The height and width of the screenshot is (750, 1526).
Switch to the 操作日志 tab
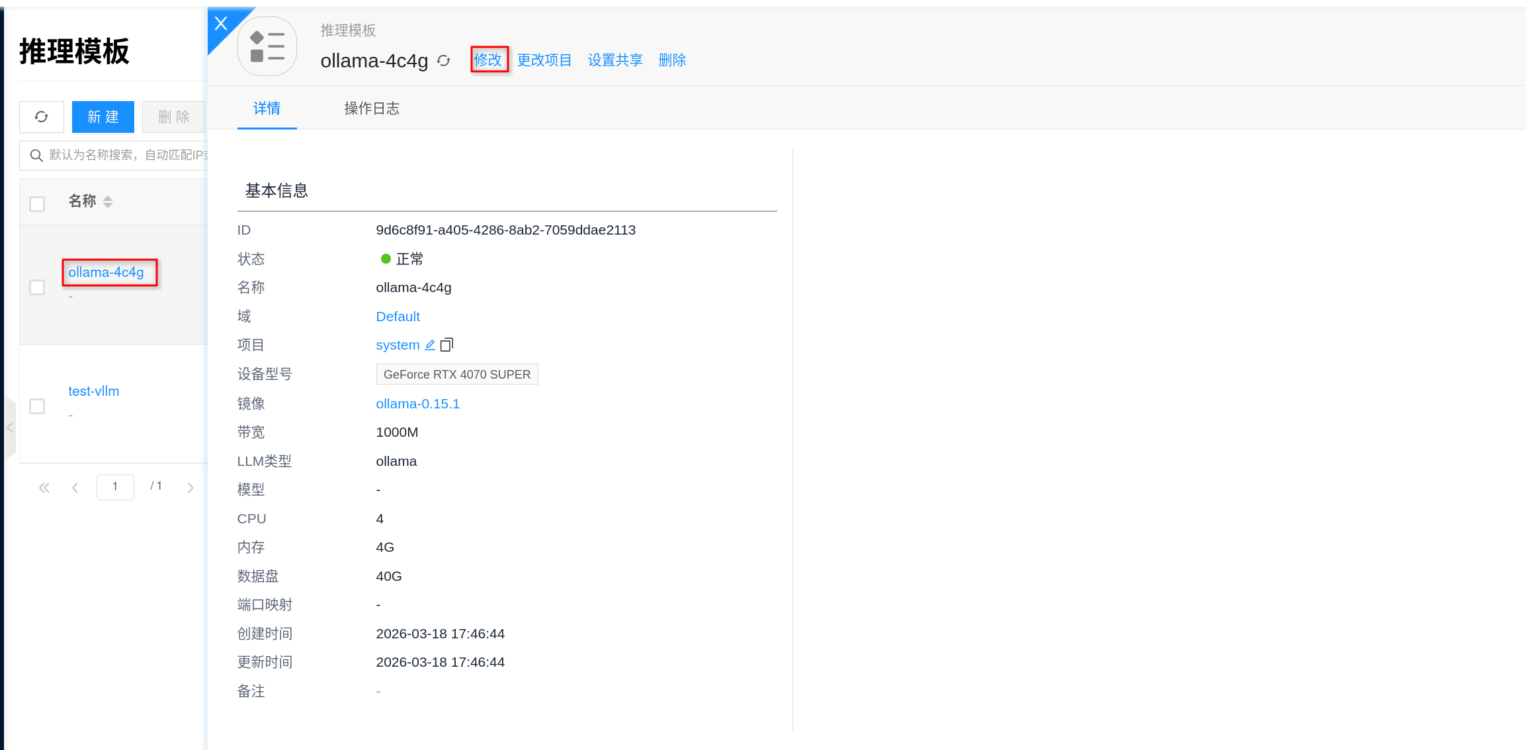[372, 108]
